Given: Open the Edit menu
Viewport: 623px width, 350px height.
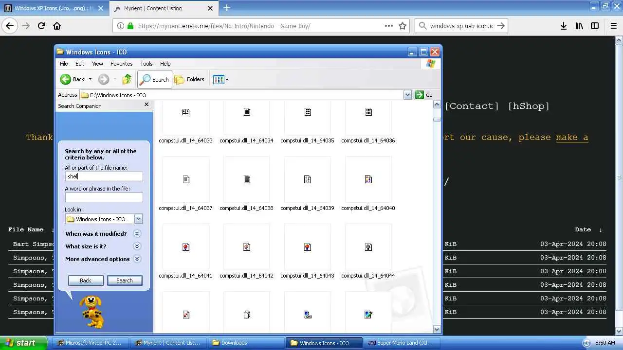Looking at the screenshot, I should coord(80,64).
